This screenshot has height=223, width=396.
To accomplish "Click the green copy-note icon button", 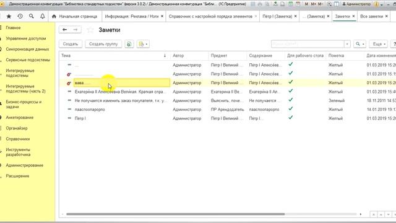I will (129, 44).
